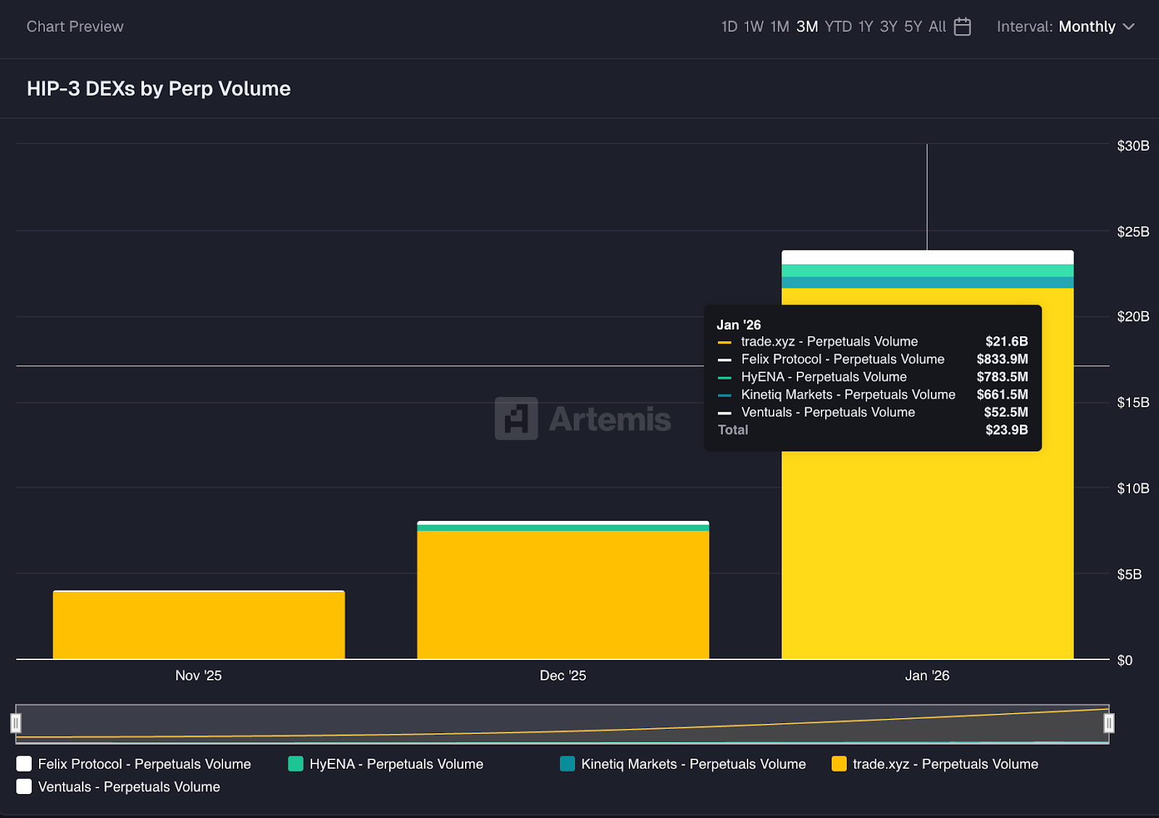Viewport: 1159px width, 818px height.
Task: Switch to YTD time range
Action: [838, 27]
